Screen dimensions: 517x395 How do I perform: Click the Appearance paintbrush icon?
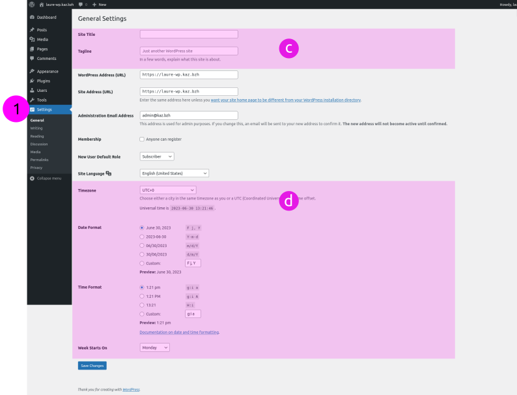32,71
